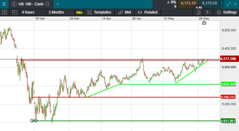Click the 14 Apr date axis label
This screenshot has width=239, height=131.
coord(107,19)
